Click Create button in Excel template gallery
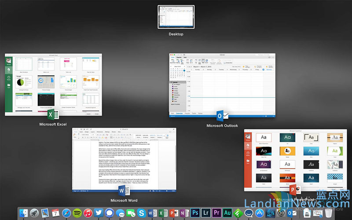 point(96,114)
